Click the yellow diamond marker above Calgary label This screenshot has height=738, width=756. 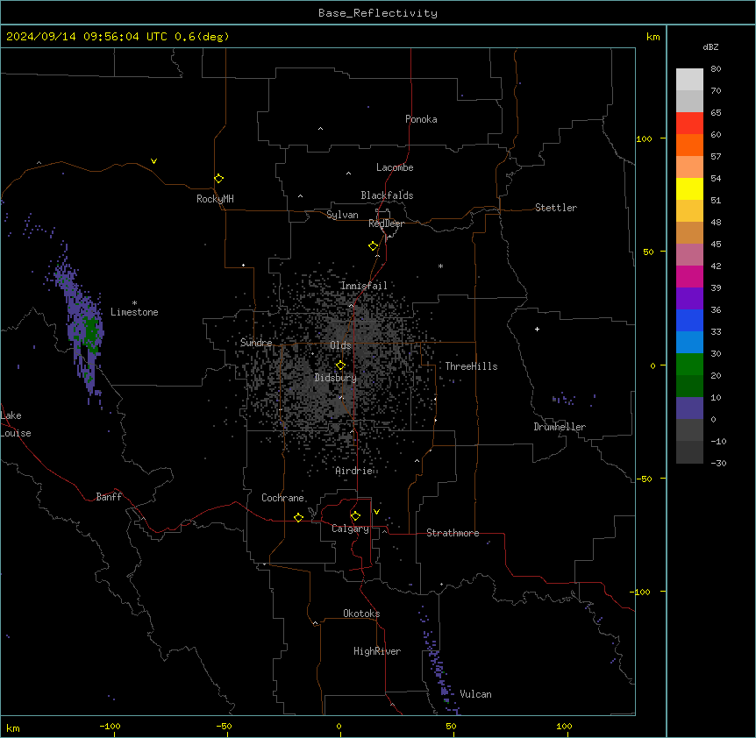coord(355,516)
